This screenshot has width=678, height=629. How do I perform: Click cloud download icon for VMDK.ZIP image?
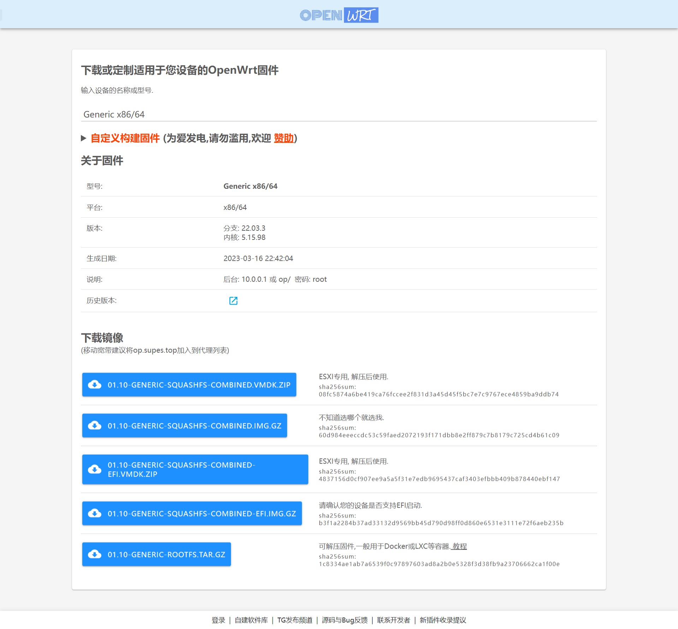coord(95,385)
